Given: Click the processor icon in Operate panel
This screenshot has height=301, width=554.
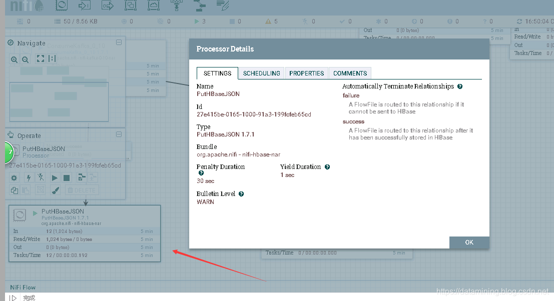Looking at the screenshot, I should pos(17,151).
